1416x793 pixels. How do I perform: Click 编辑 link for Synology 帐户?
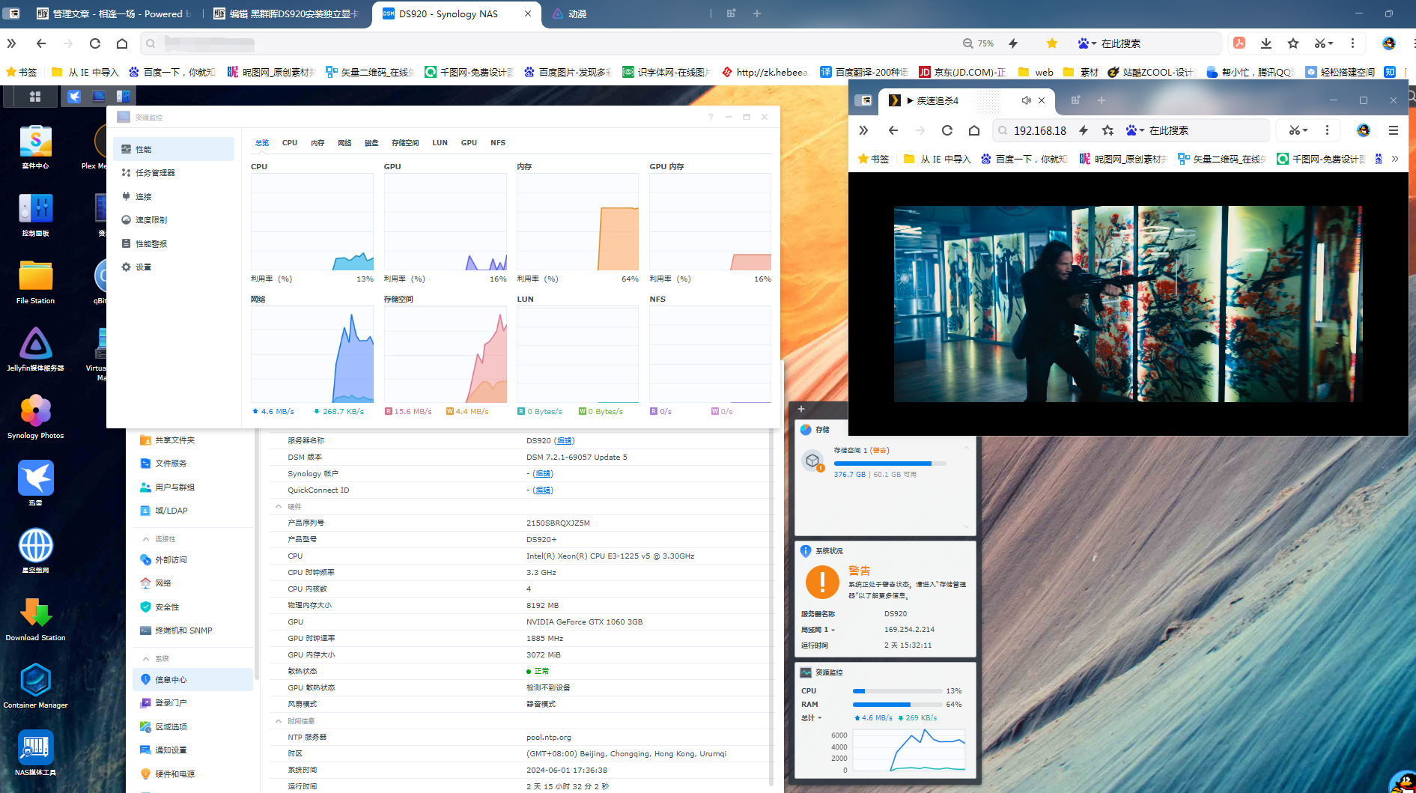pyautogui.click(x=543, y=473)
